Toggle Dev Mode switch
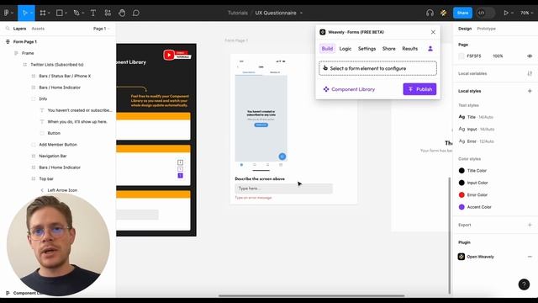This screenshot has width=538, height=303. point(486,13)
